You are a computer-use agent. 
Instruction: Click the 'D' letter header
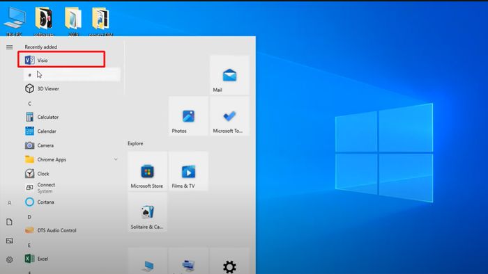click(x=29, y=217)
